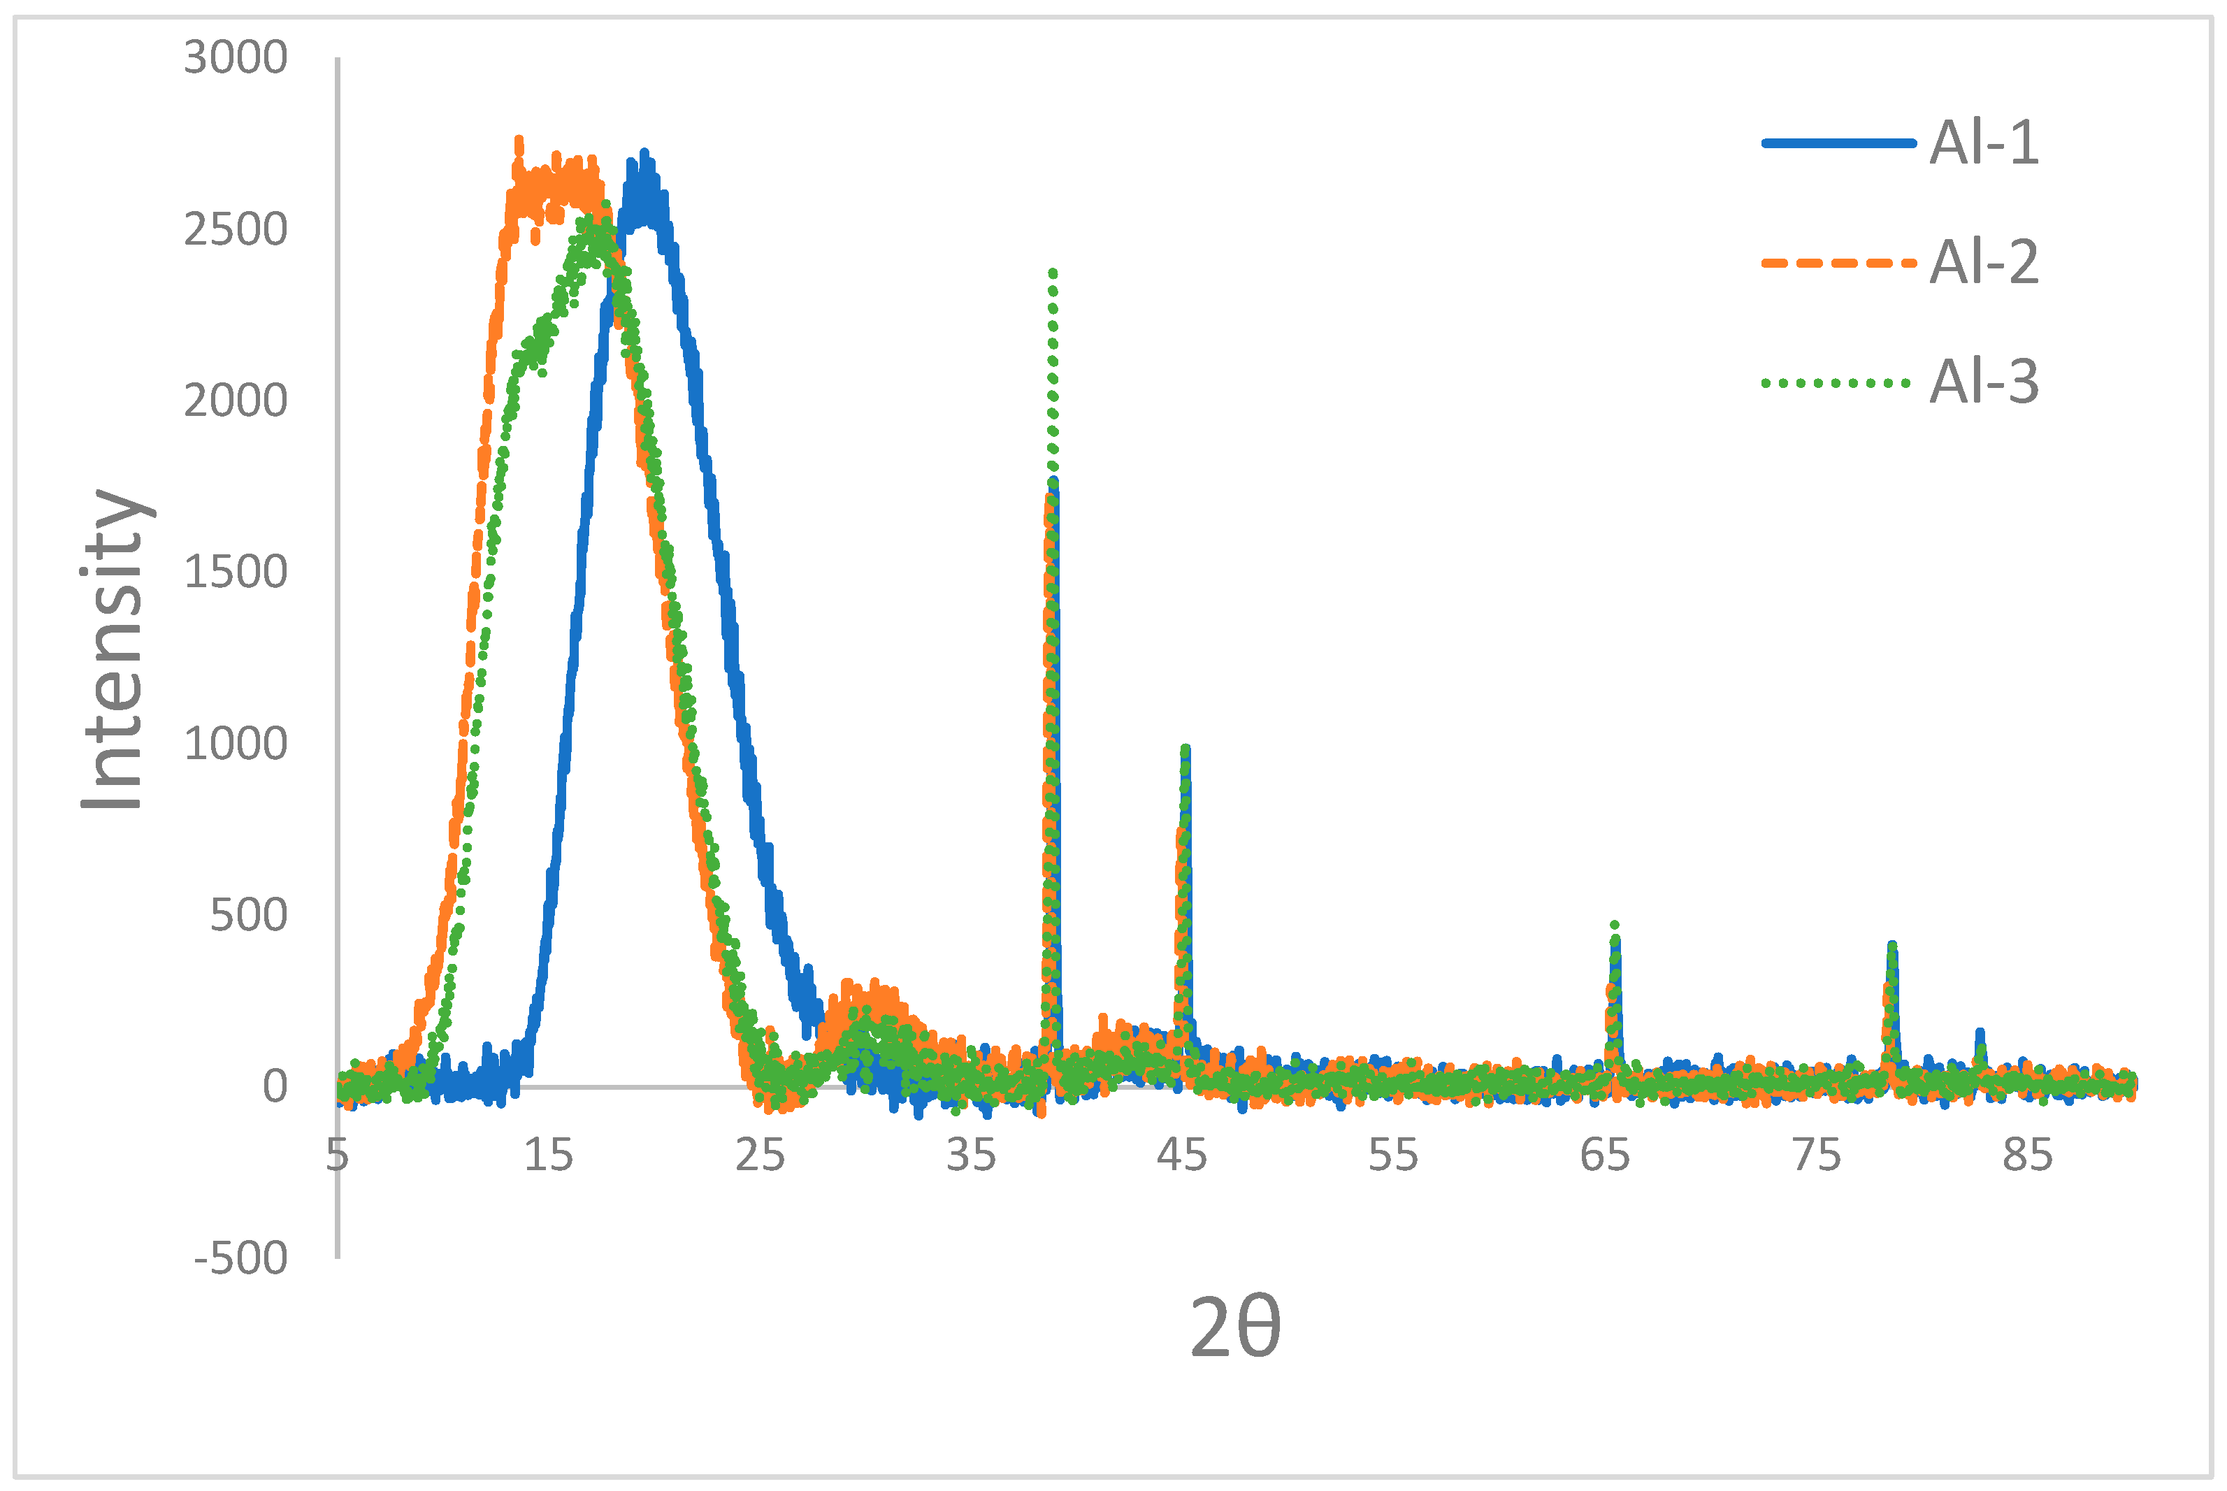This screenshot has width=2227, height=1491.
Task: Click the tall green peak tip near 39
Action: click(1053, 274)
